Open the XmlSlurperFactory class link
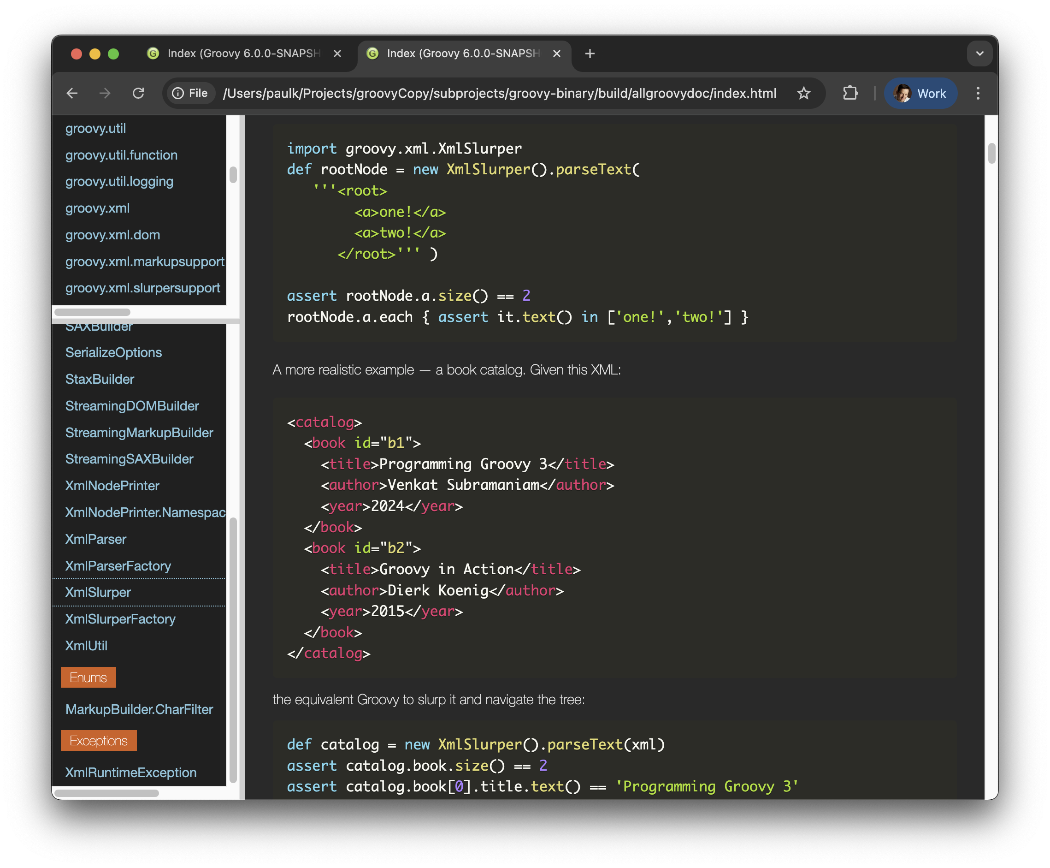The width and height of the screenshot is (1050, 868). tap(120, 619)
